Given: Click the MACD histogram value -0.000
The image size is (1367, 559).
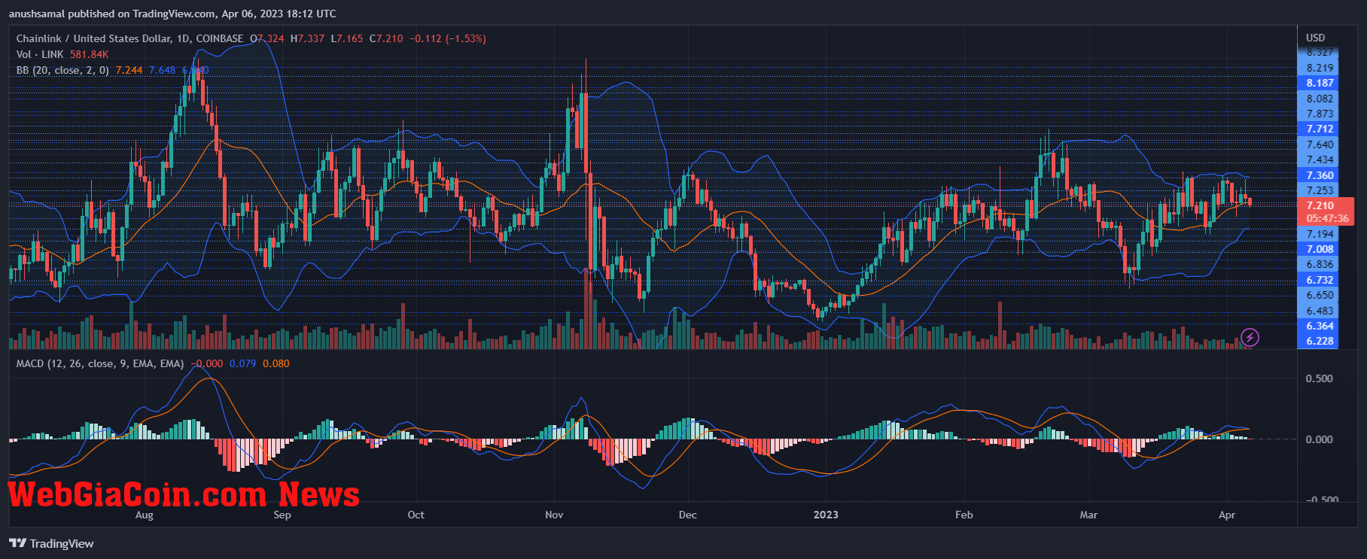Looking at the screenshot, I should click(x=207, y=363).
